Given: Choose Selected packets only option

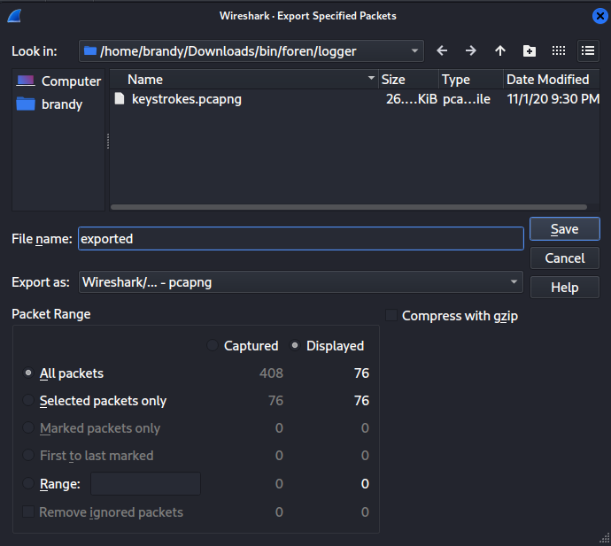Looking at the screenshot, I should [28, 400].
